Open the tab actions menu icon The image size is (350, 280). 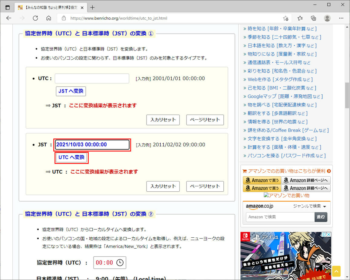8,8
